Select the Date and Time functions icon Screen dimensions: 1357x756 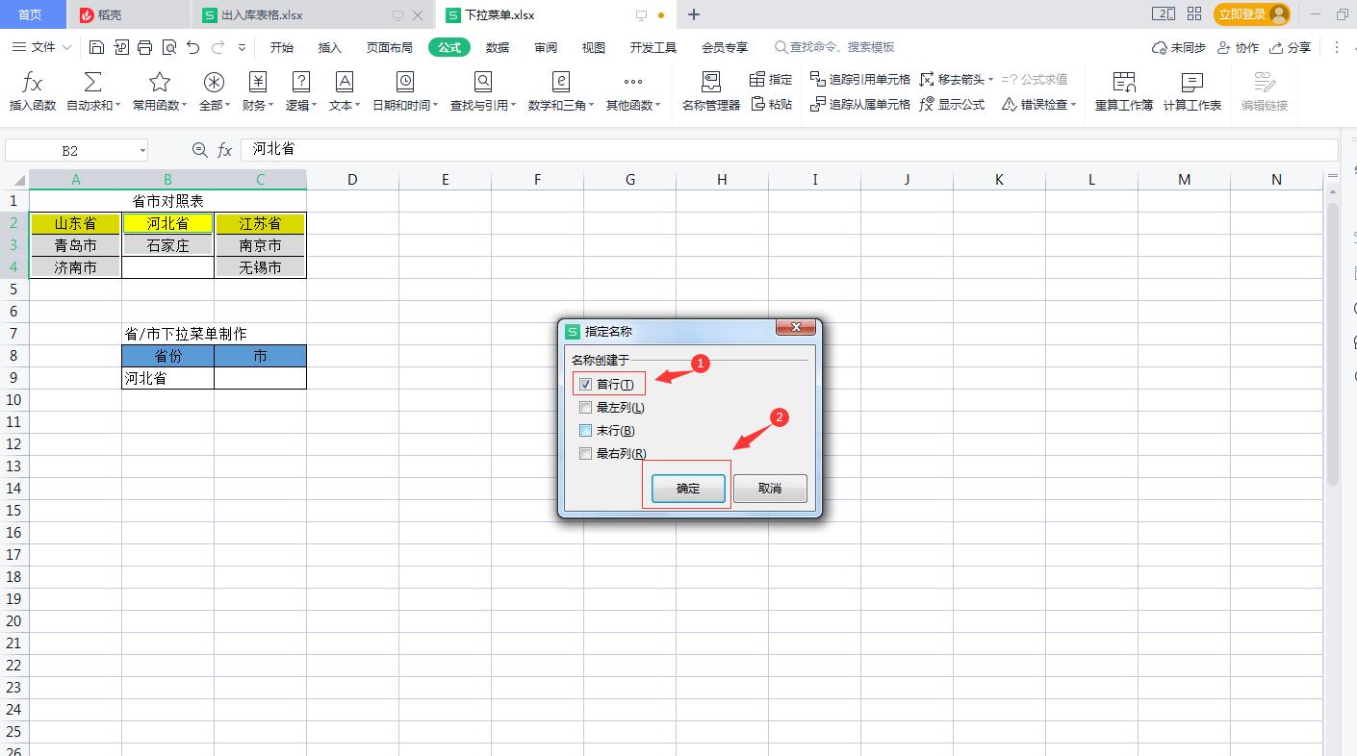tap(405, 83)
